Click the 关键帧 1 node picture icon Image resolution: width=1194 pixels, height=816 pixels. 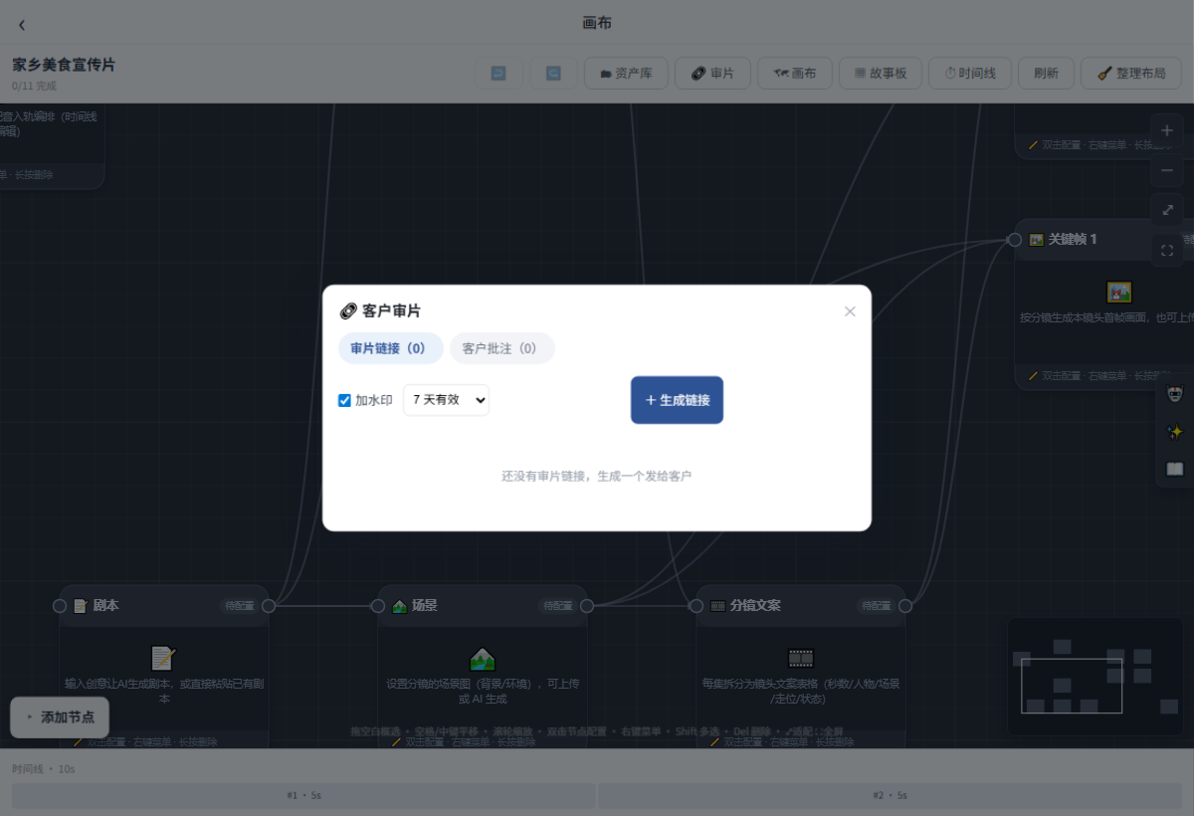pyautogui.click(x=1036, y=240)
